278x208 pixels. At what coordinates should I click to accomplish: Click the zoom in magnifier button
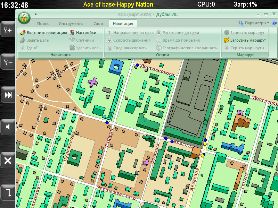click(x=8, y=30)
